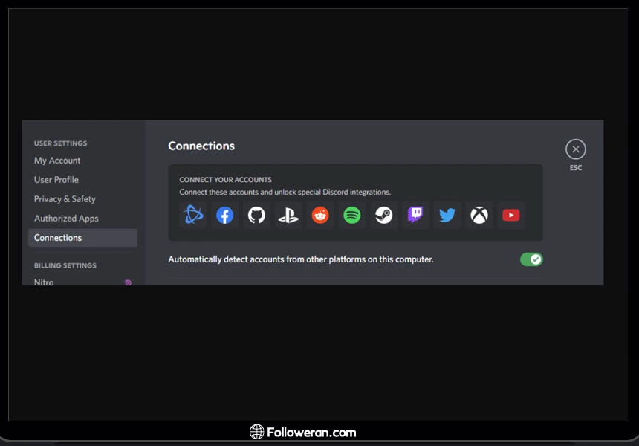Disable automatic account detection toggle
The image size is (639, 446).
(x=531, y=259)
